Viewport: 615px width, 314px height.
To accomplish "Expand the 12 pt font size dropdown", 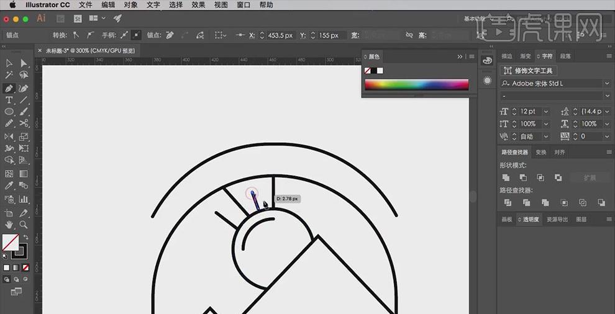I will [546, 112].
